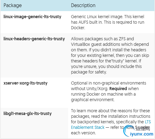Viewport: 155px width, 139px height.
Task: Click the 'graphical environment.' text line
Action: coord(93,100)
